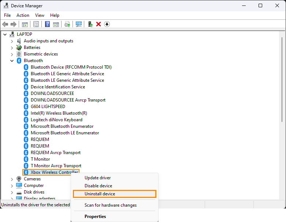Screen dimensions: 286x222
Task: Click Show/Hide Console Tree toolbar icon
Action: tap(25, 24)
